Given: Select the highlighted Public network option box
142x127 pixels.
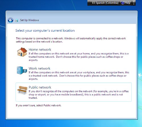Looking at the screenshot, I should (x=74, y=92).
